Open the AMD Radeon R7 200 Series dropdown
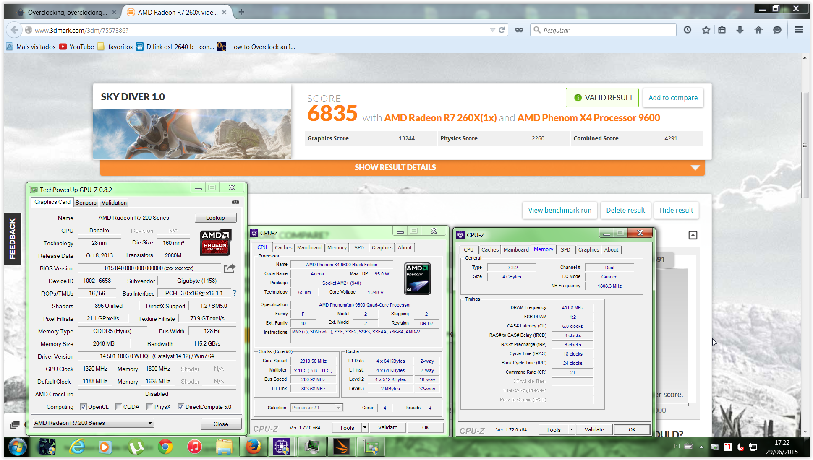 pyautogui.click(x=93, y=423)
